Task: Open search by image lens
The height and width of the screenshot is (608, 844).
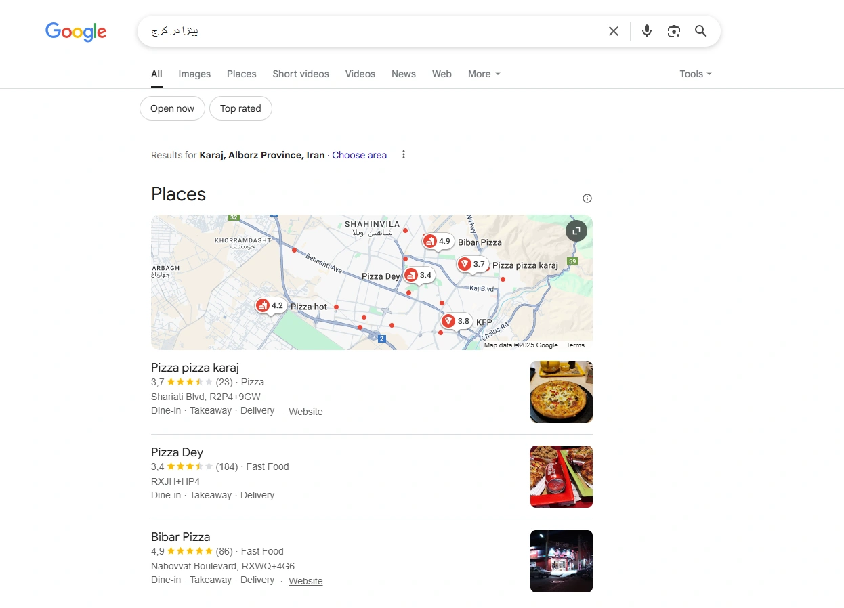Action: tap(673, 31)
